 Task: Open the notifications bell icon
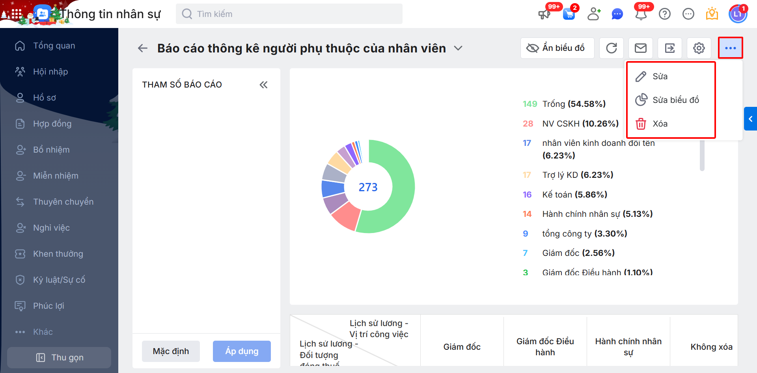(641, 15)
